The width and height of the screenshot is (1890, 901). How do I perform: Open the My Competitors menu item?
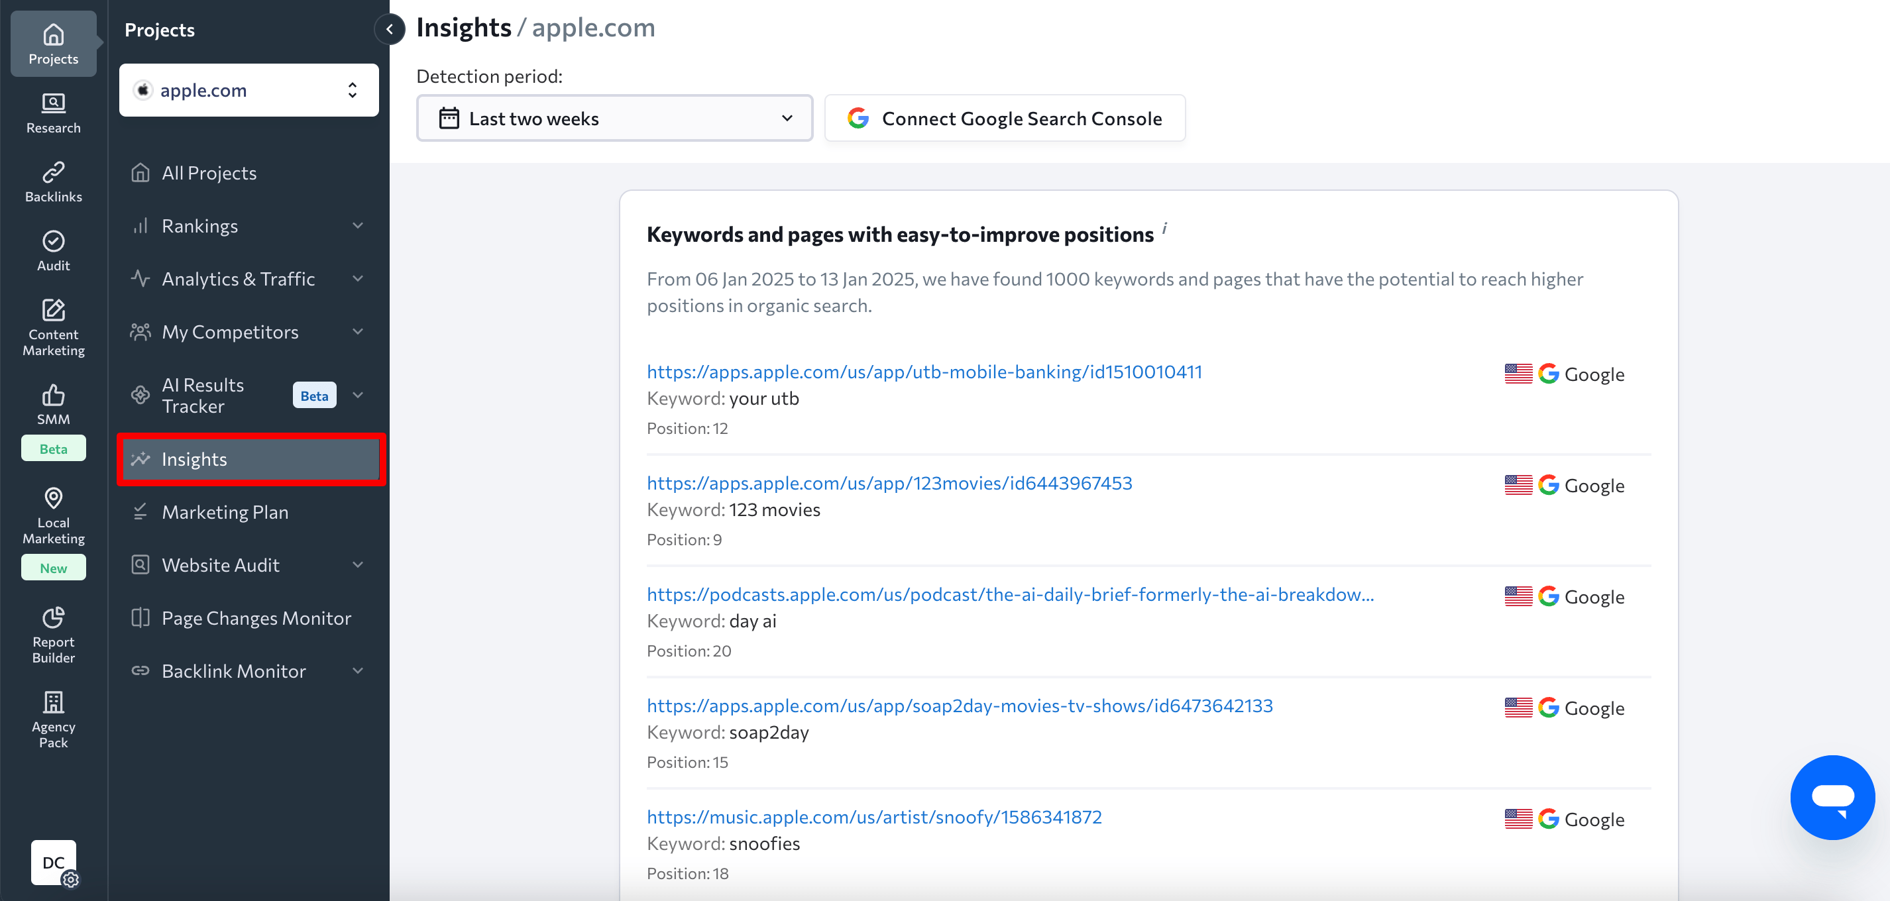[x=249, y=332]
